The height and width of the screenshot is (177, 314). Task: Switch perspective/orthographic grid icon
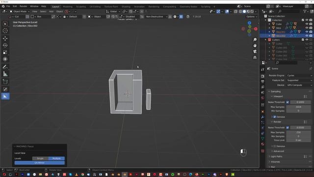tap(255, 58)
